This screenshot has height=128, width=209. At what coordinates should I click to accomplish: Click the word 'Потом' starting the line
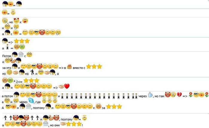7,56
